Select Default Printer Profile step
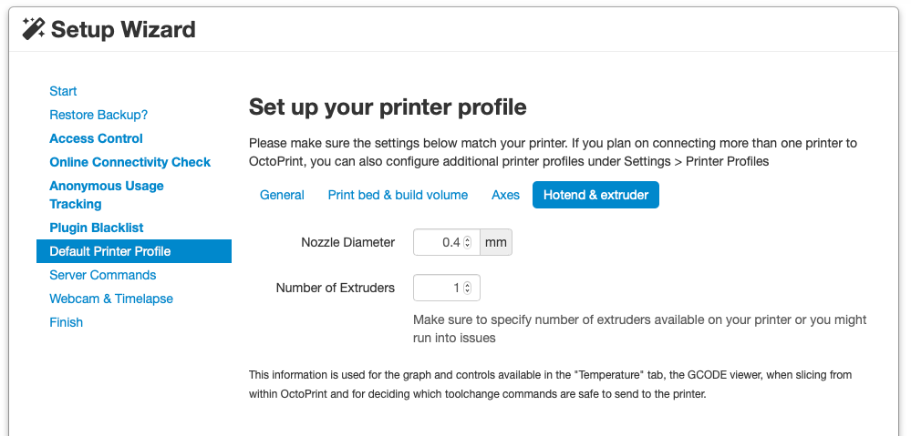 109,251
